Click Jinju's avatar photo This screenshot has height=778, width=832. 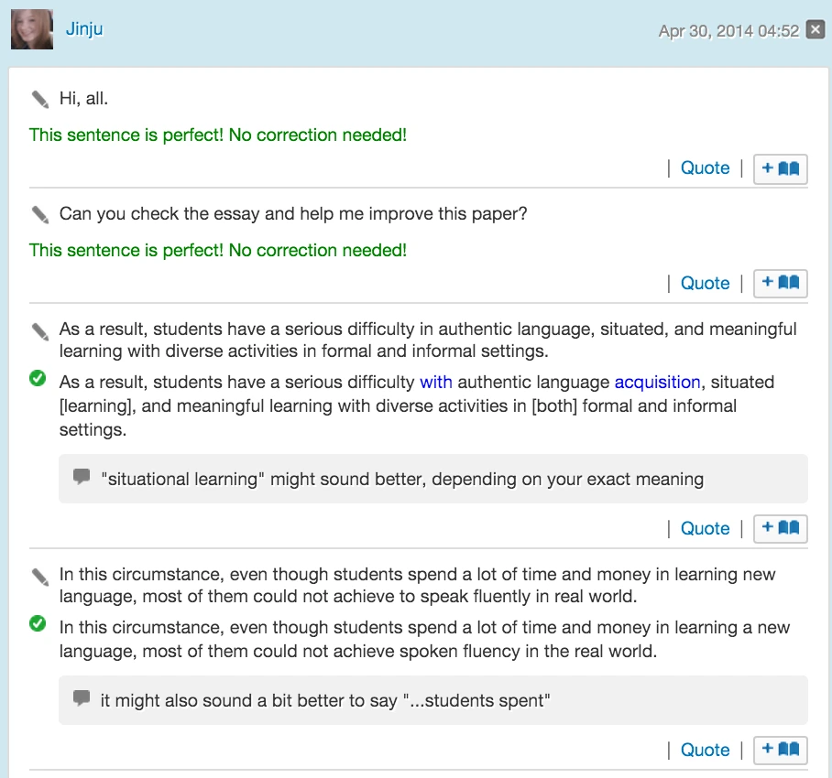31,29
